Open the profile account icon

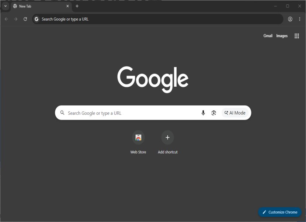(290, 19)
